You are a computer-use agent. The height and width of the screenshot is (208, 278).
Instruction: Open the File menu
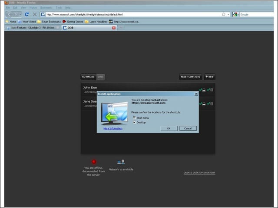coord(8,8)
